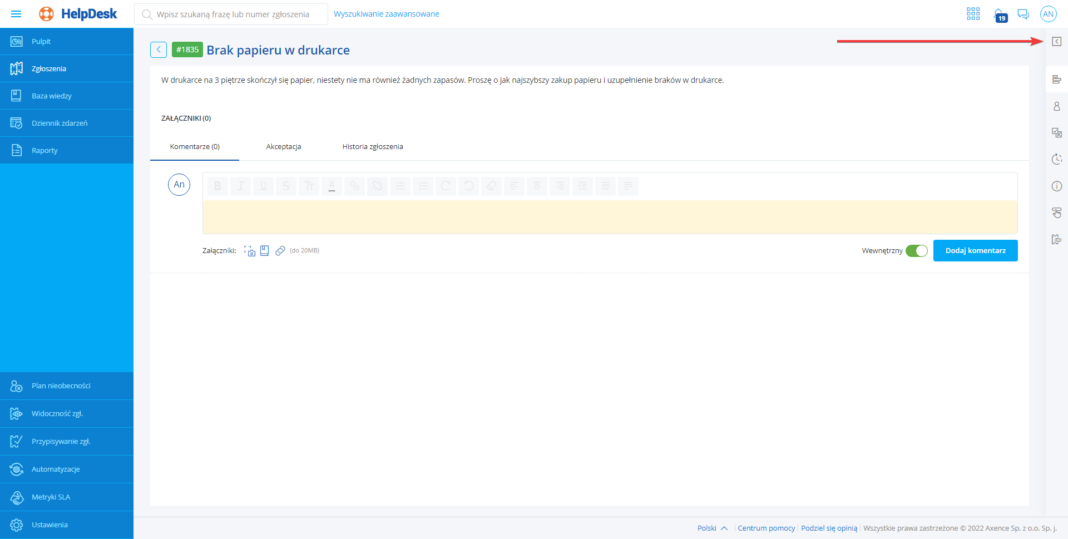Viewport: 1068px width, 539px height.
Task: Switch to the Historia zgłoszenia tab
Action: pos(372,147)
